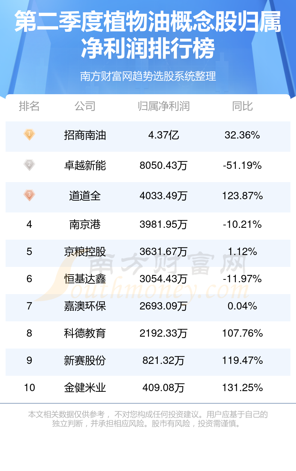Viewport: 296px width, 471px height.
Task: Click the 京粮控股 company entry
Action: (x=85, y=252)
